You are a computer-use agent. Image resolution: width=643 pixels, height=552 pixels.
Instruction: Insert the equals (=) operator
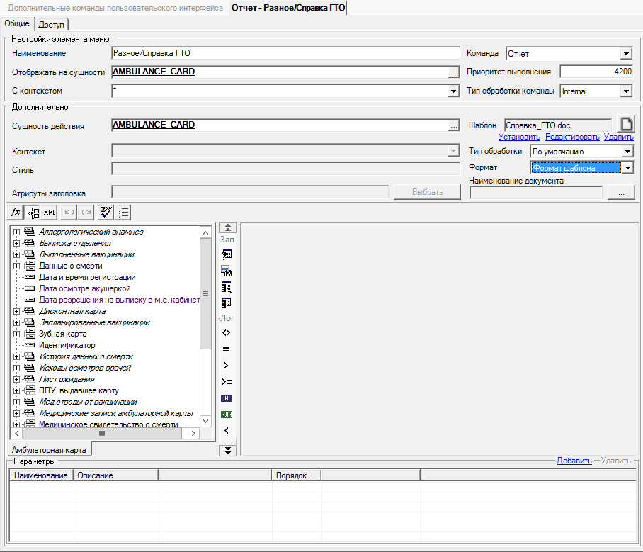click(227, 349)
